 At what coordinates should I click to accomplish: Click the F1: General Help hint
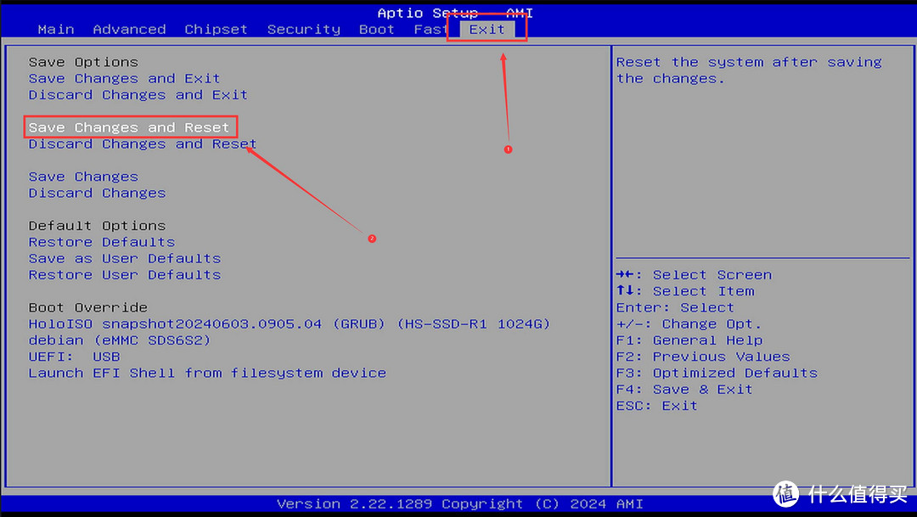tap(689, 340)
